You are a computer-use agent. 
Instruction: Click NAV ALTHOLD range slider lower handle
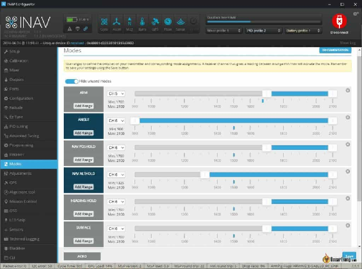205,175
